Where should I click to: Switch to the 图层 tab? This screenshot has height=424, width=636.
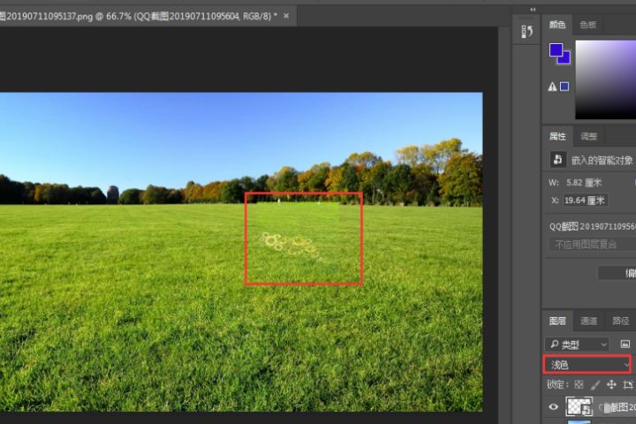click(x=557, y=322)
